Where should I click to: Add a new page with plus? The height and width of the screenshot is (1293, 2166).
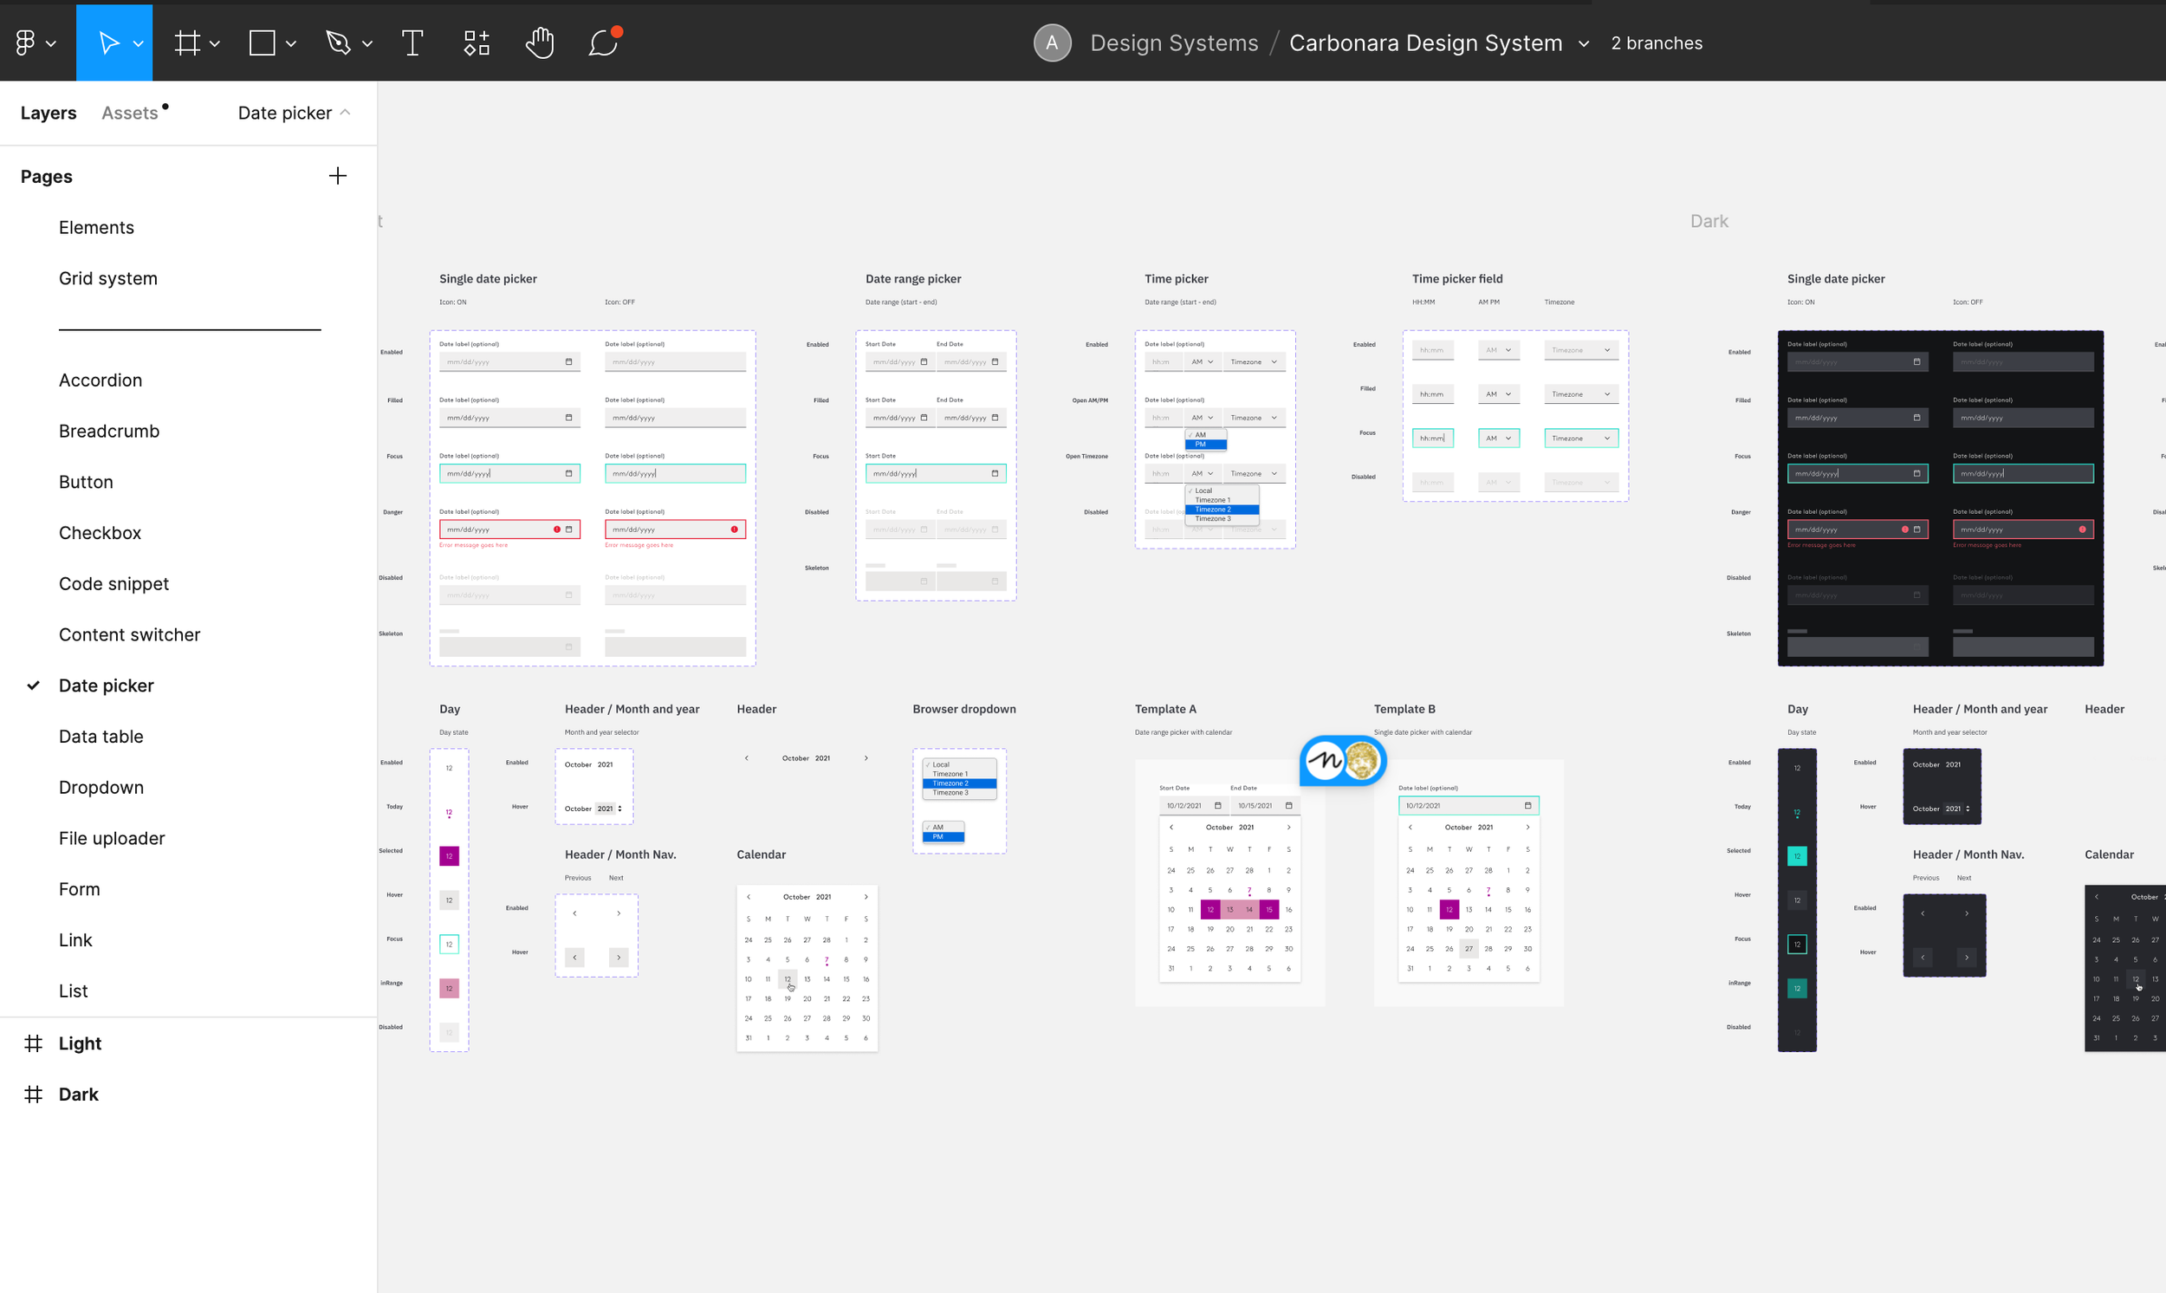tap(338, 176)
